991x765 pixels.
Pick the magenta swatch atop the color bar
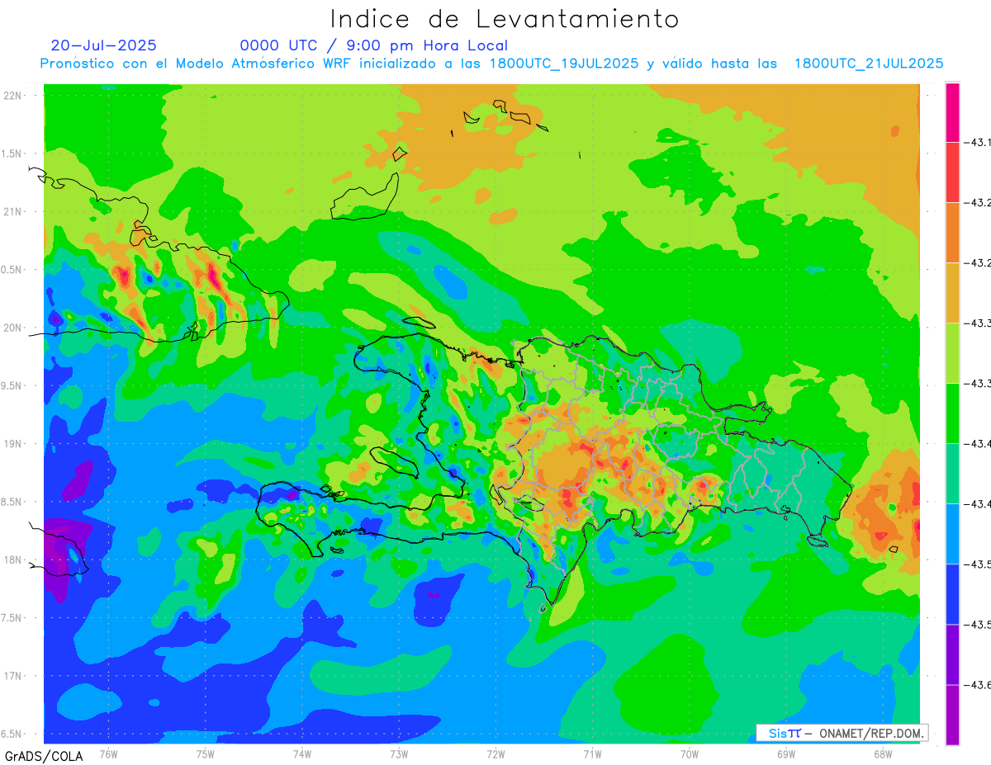952,112
